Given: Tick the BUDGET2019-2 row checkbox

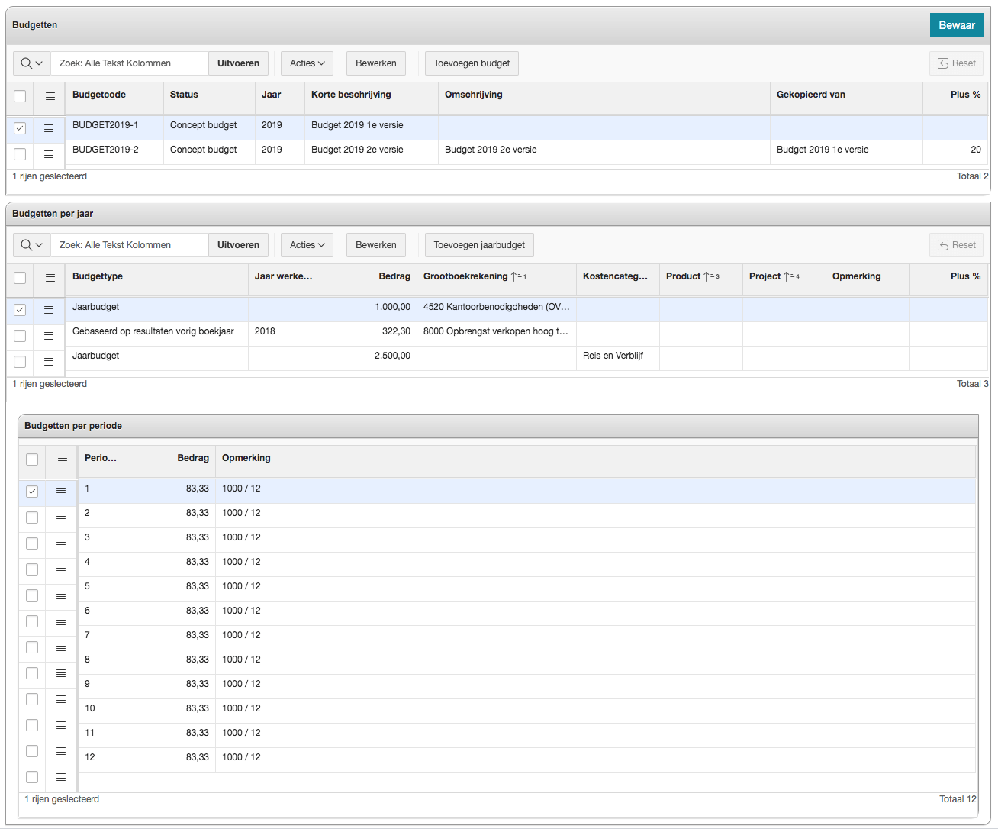Looking at the screenshot, I should (20, 154).
